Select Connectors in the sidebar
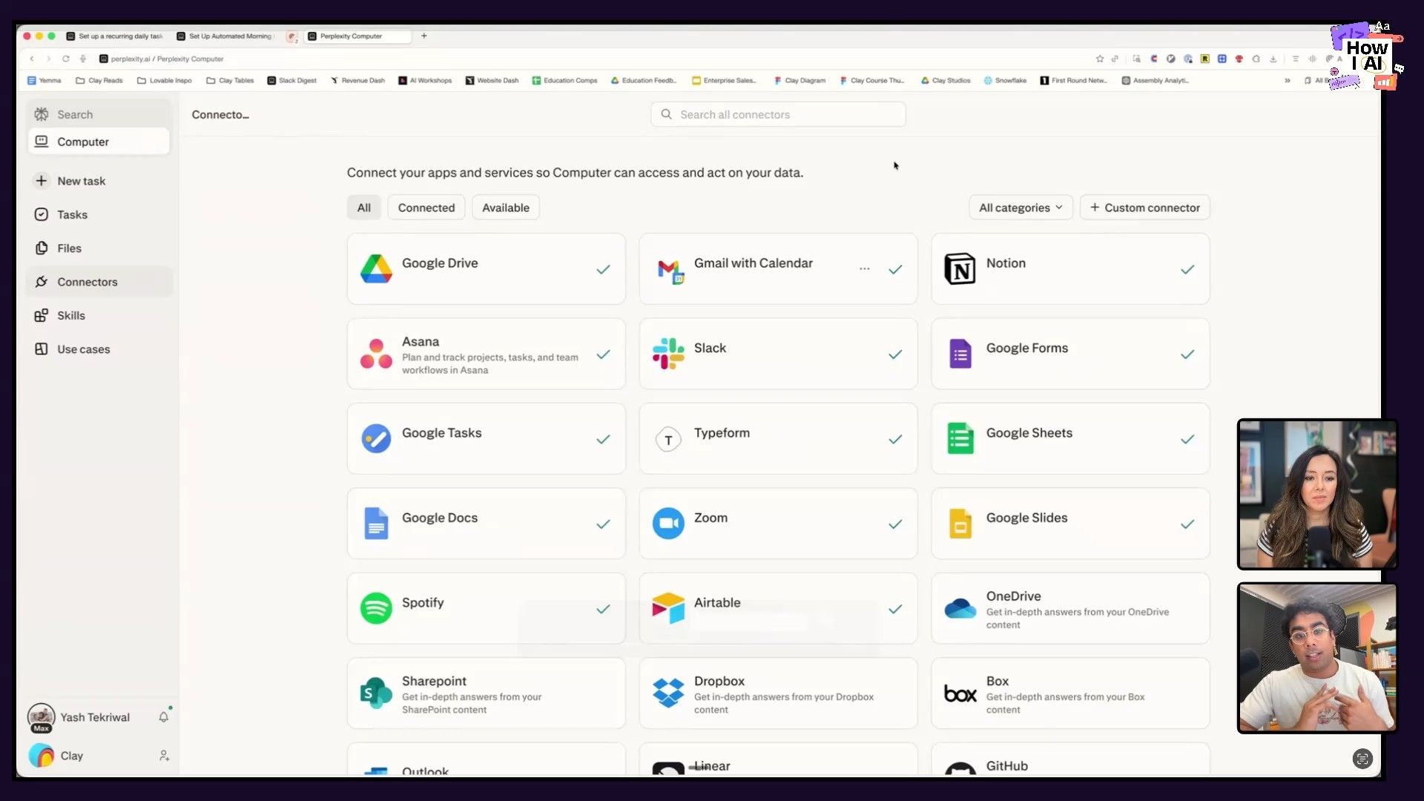The image size is (1424, 801). (x=99, y=282)
